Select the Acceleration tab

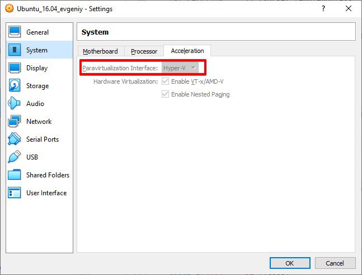tap(187, 51)
